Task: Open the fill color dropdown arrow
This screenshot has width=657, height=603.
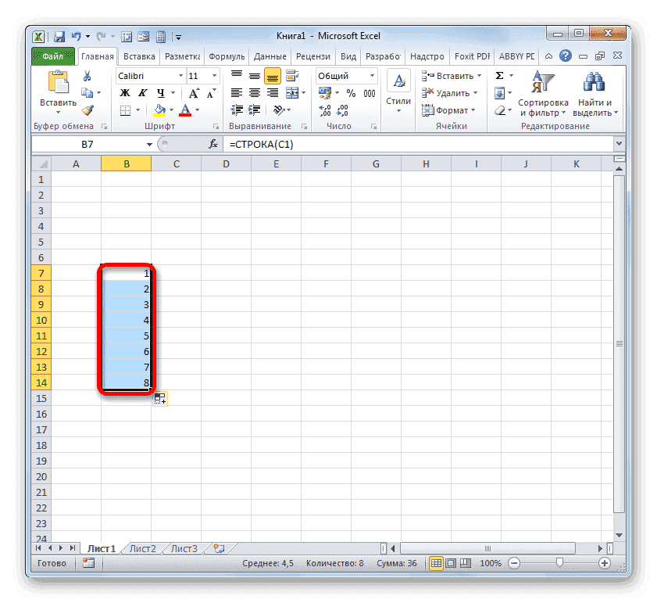Action: 170,109
